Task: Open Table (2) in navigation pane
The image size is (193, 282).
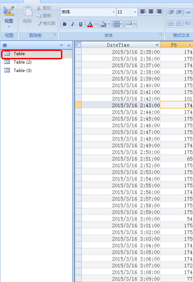Action: click(x=23, y=62)
